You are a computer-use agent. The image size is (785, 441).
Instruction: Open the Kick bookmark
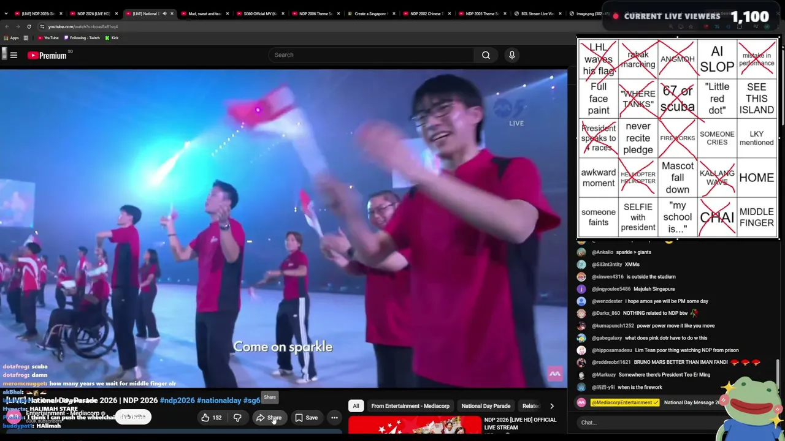pos(112,38)
